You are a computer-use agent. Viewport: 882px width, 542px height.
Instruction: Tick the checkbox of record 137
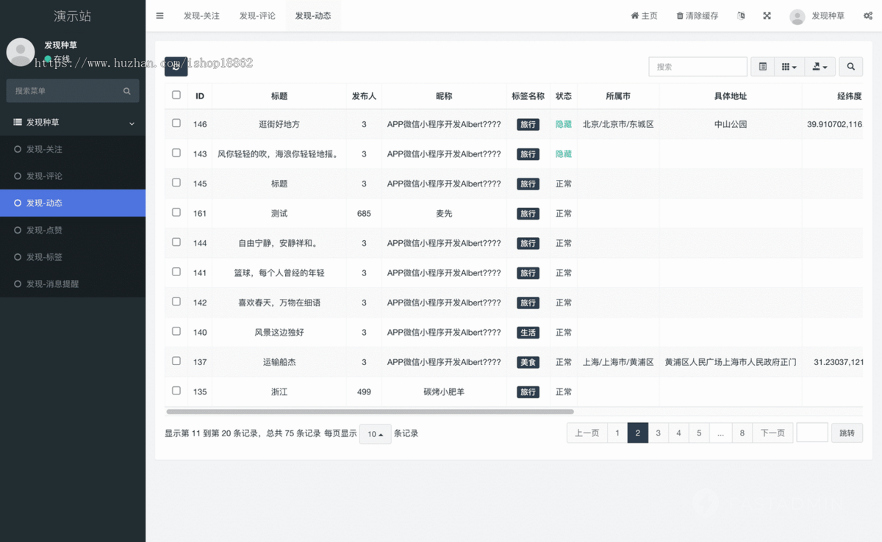coord(176,361)
